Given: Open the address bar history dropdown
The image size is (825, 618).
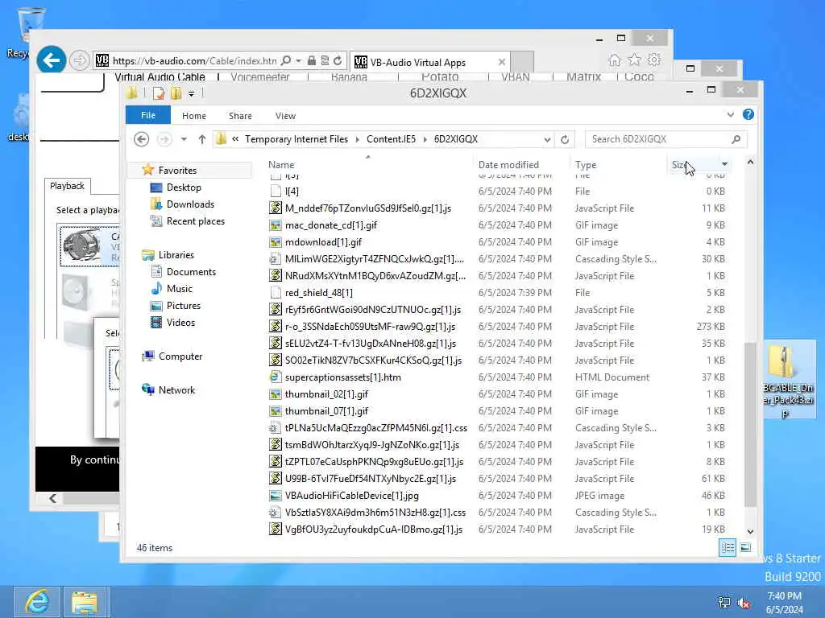Looking at the screenshot, I should [547, 139].
